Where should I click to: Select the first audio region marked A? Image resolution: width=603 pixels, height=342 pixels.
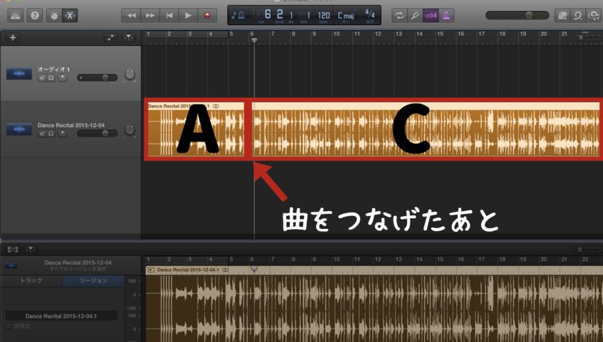[x=196, y=130]
